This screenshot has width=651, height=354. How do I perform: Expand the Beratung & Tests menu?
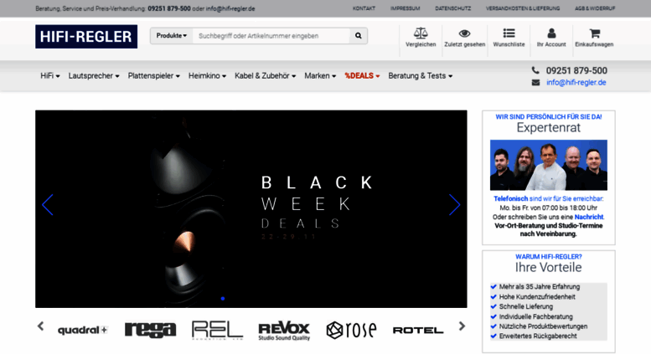(420, 76)
